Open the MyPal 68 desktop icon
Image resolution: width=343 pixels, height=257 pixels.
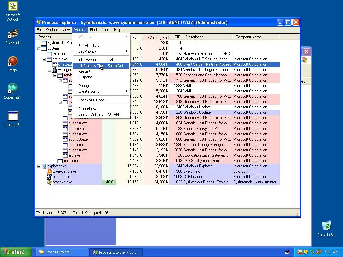pos(13,37)
